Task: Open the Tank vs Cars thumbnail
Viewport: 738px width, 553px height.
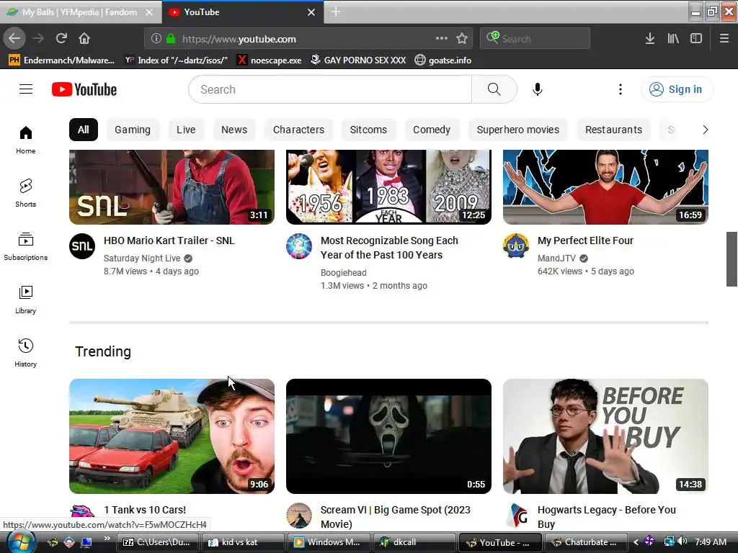Action: [172, 436]
